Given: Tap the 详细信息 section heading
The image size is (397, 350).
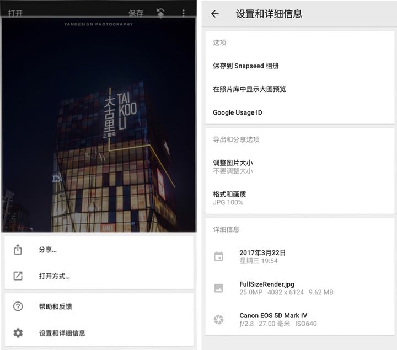Looking at the screenshot, I should tap(226, 229).
